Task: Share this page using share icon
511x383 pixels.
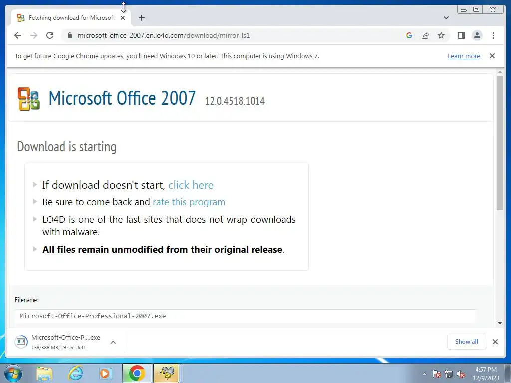Action: tap(425, 35)
